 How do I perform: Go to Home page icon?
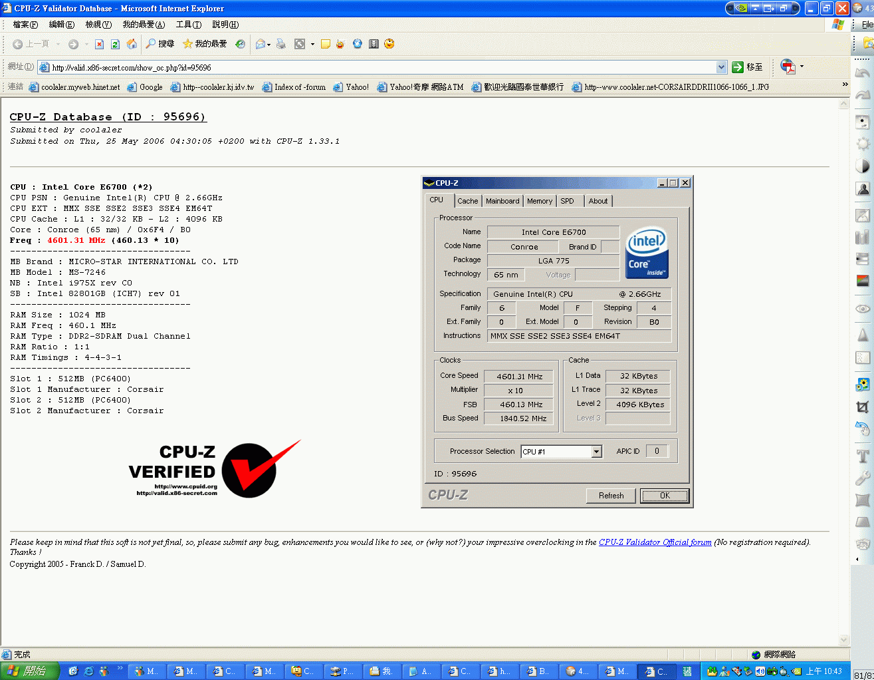[x=132, y=44]
